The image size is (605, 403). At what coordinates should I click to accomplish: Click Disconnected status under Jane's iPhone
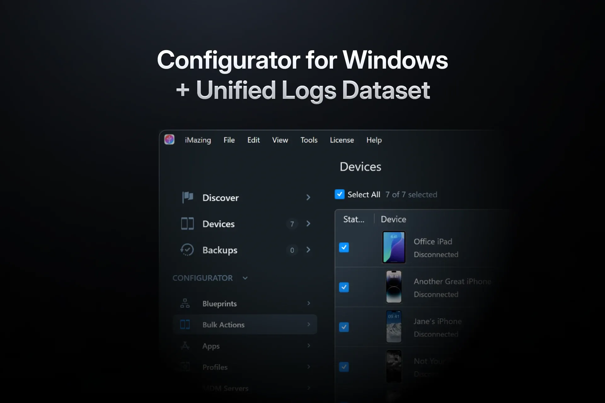(x=436, y=334)
